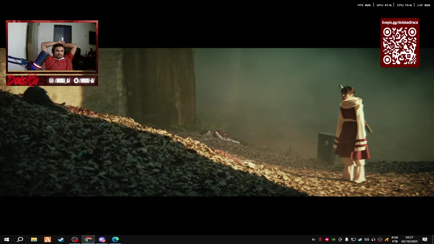The image size is (434, 244).
Task: Open Discord taskbar icon with 9+ badge
Action: [x=102, y=240]
